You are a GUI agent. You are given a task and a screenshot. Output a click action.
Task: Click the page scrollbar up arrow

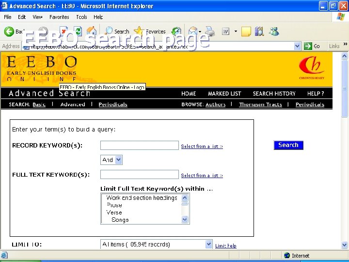click(344, 56)
